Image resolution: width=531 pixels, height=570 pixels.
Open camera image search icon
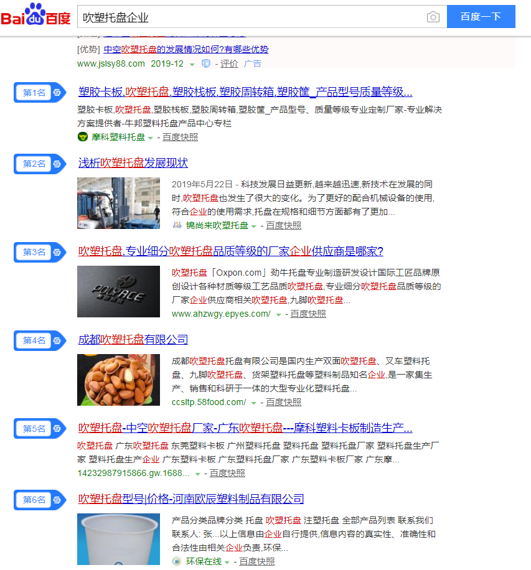[x=433, y=17]
